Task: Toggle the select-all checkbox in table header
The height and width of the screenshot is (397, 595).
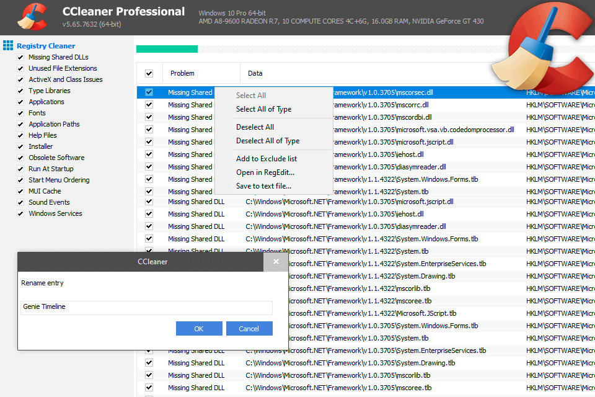Action: [149, 73]
